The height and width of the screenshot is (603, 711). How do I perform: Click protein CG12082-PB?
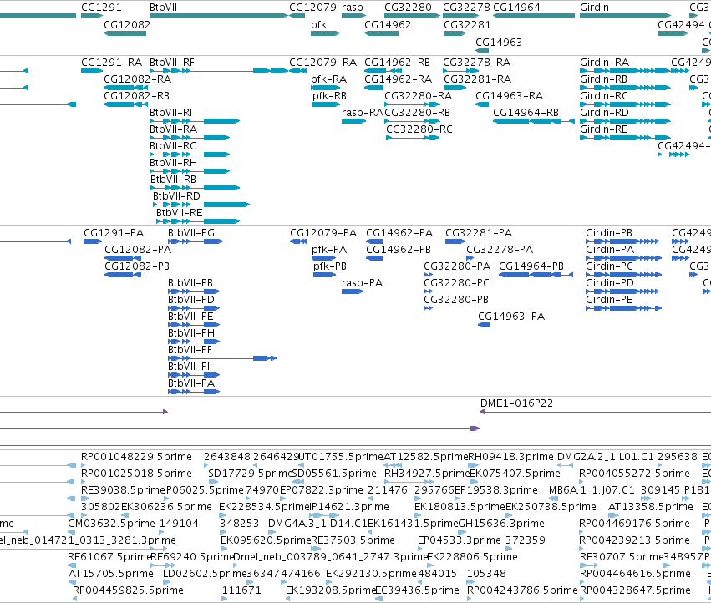[x=123, y=275]
